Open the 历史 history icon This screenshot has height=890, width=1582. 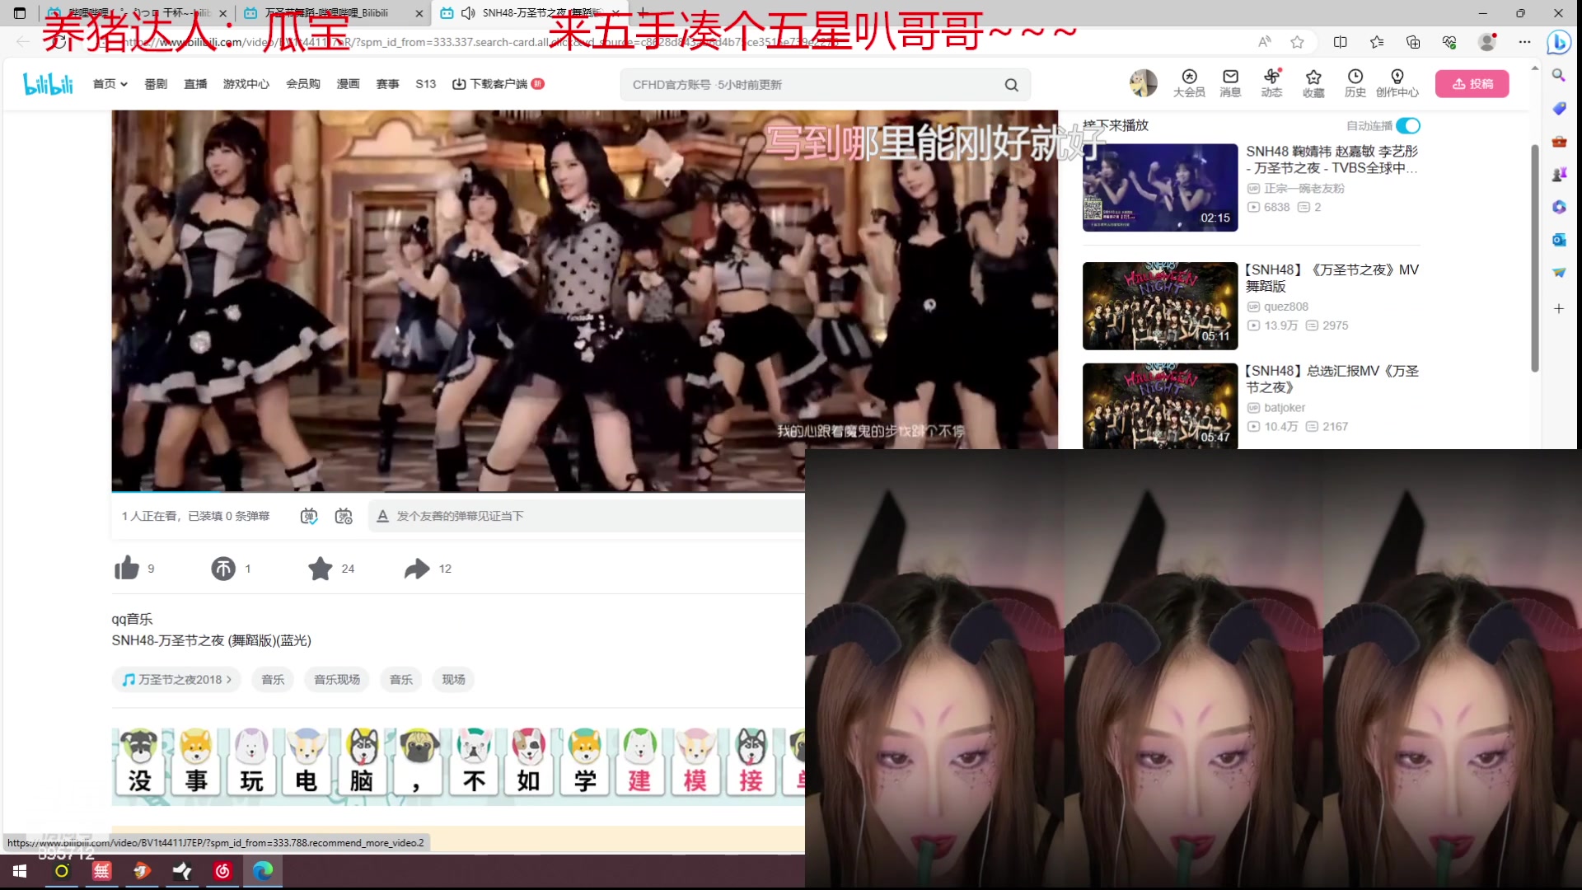1355,83
